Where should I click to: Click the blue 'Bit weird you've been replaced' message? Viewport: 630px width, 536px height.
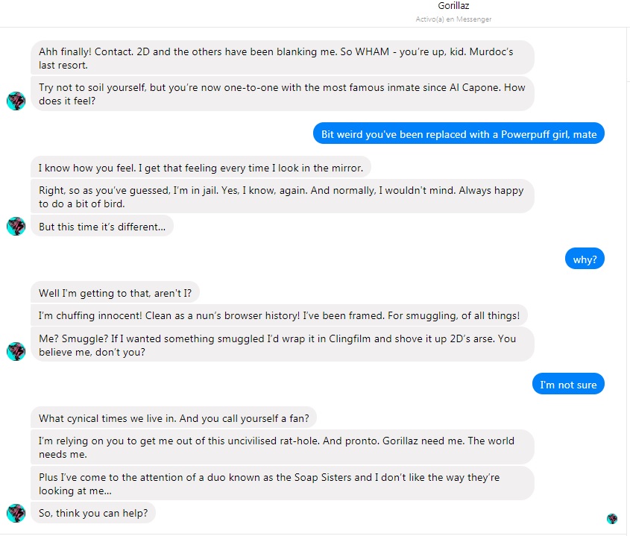pyautogui.click(x=459, y=134)
